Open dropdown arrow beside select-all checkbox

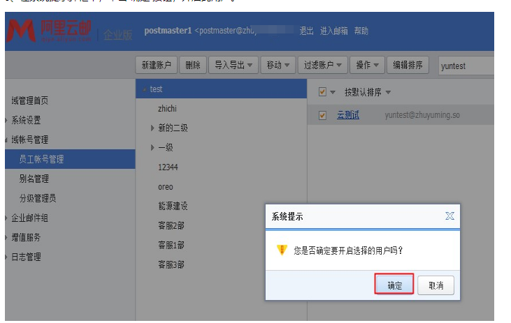(333, 92)
